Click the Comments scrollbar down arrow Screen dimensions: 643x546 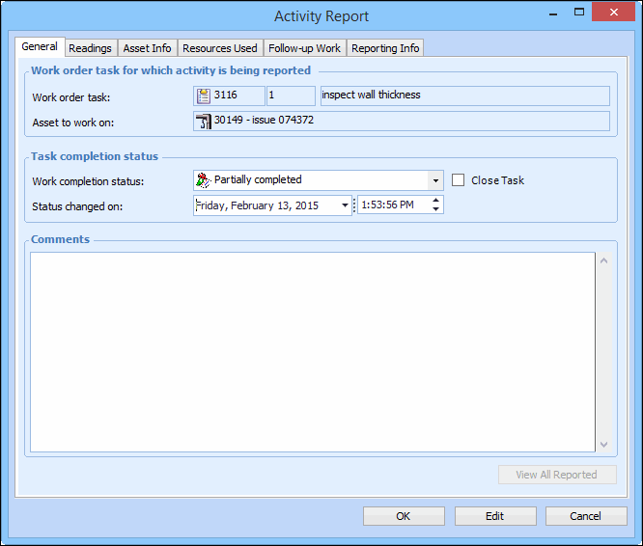[x=604, y=445]
